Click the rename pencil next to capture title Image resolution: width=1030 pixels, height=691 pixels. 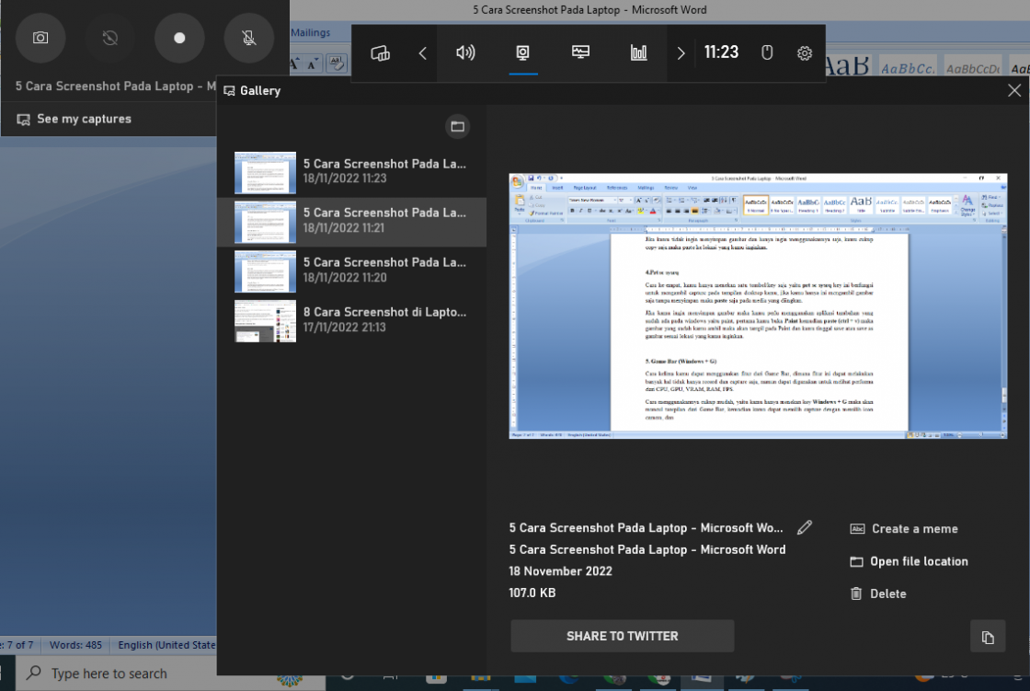805,527
